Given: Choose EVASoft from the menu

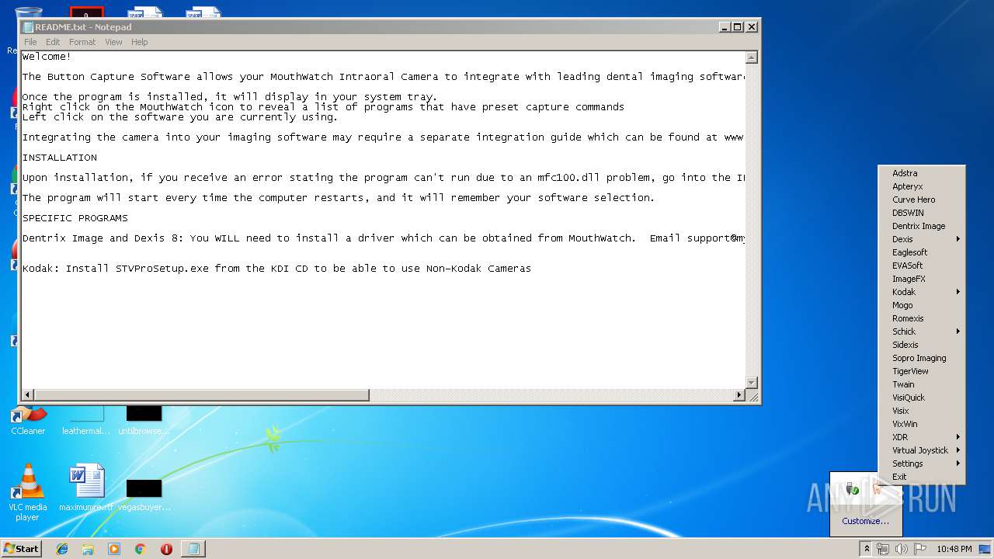Looking at the screenshot, I should tap(922, 266).
